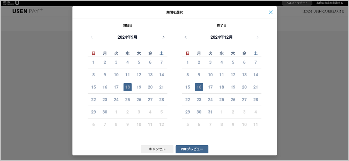The image size is (349, 161).
Task: Select the highlighted start date 18 in September
Action: [x=127, y=87]
